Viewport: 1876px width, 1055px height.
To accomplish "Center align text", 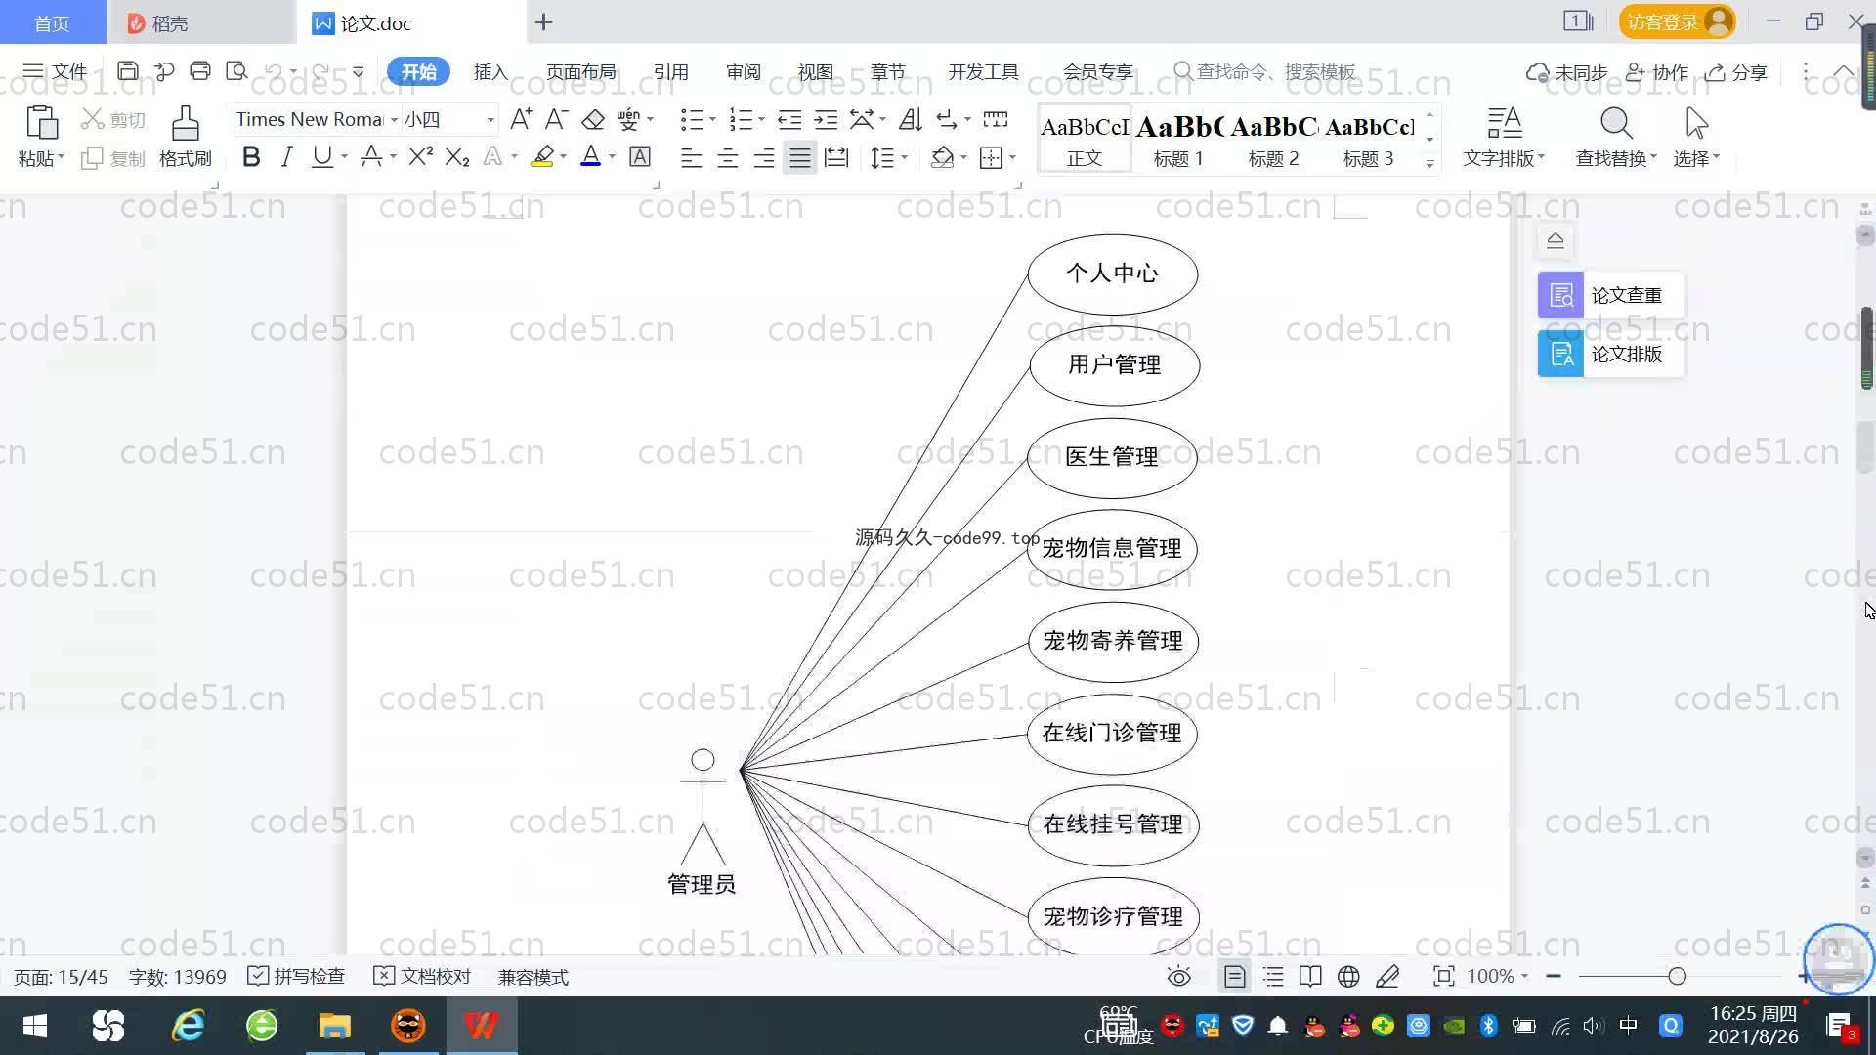I will (728, 157).
